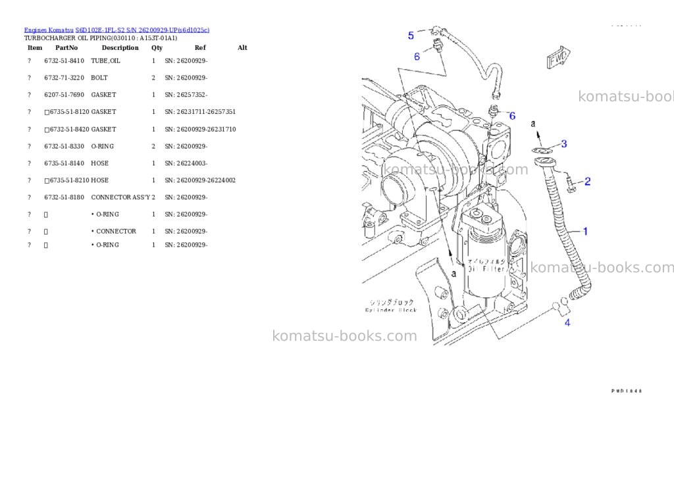Click the Description column header
This screenshot has width=674, height=477.
(120, 47)
